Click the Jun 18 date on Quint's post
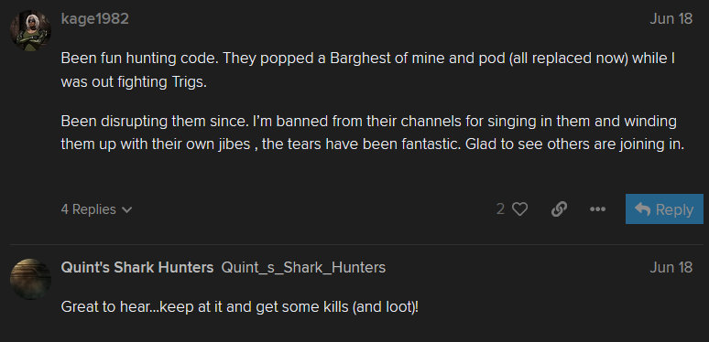 coord(671,268)
